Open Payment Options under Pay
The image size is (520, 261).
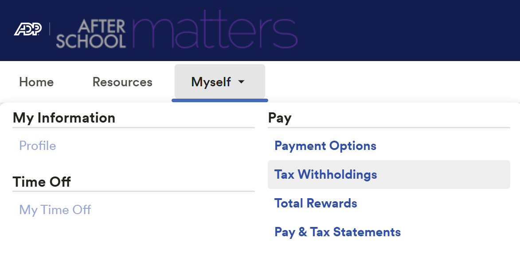click(x=325, y=146)
